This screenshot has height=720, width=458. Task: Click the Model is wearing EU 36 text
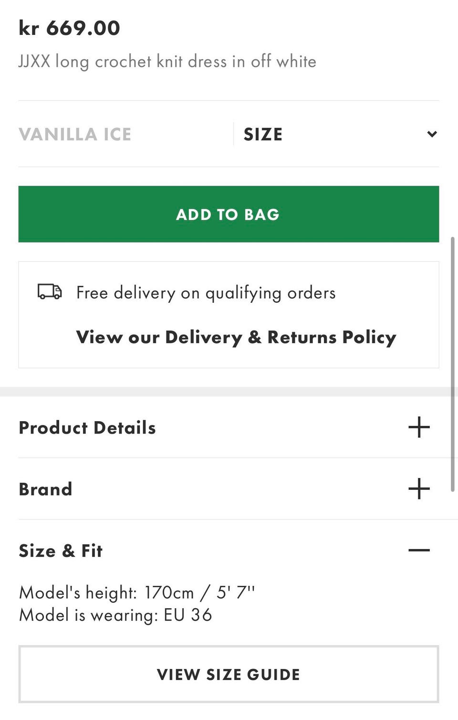[x=115, y=615]
